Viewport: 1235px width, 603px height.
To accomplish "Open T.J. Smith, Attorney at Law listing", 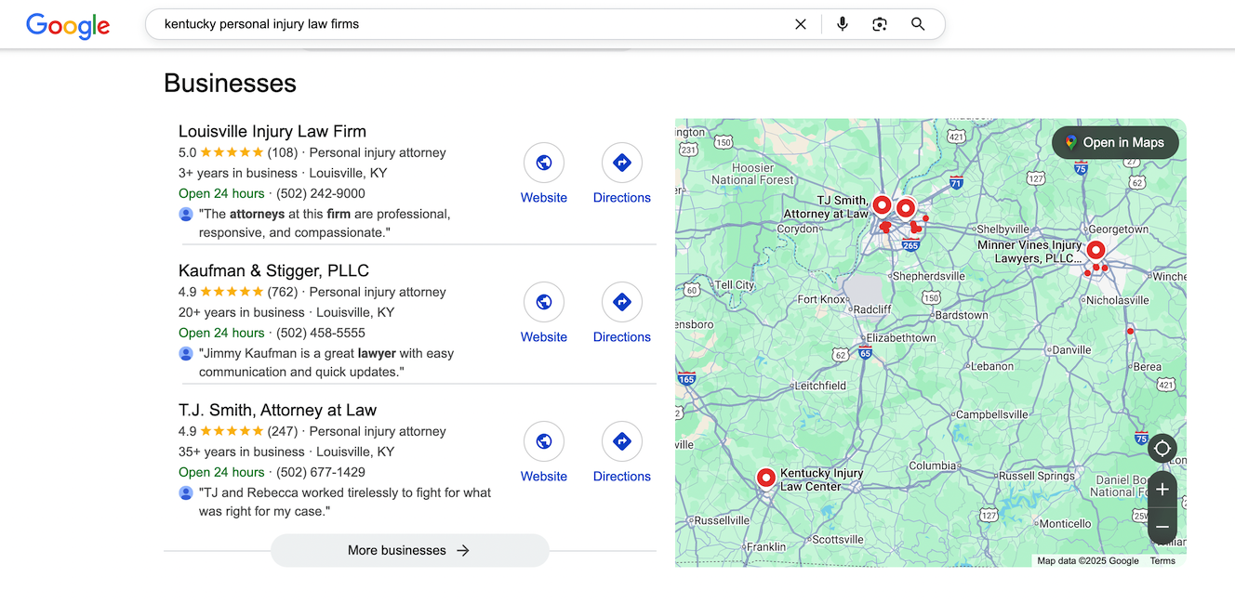I will [x=277, y=410].
